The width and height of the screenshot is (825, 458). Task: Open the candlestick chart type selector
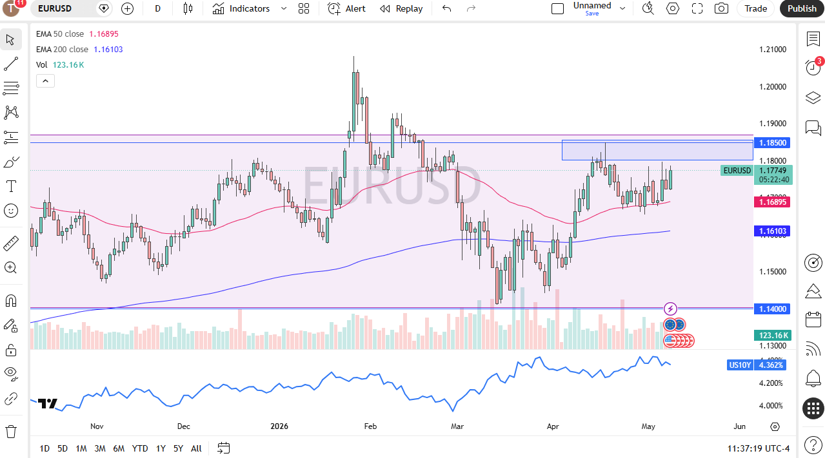tap(188, 8)
